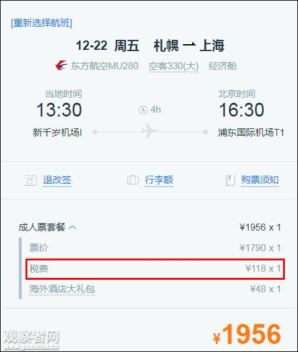Click the luggage icon beside 行李额

pos(133,180)
